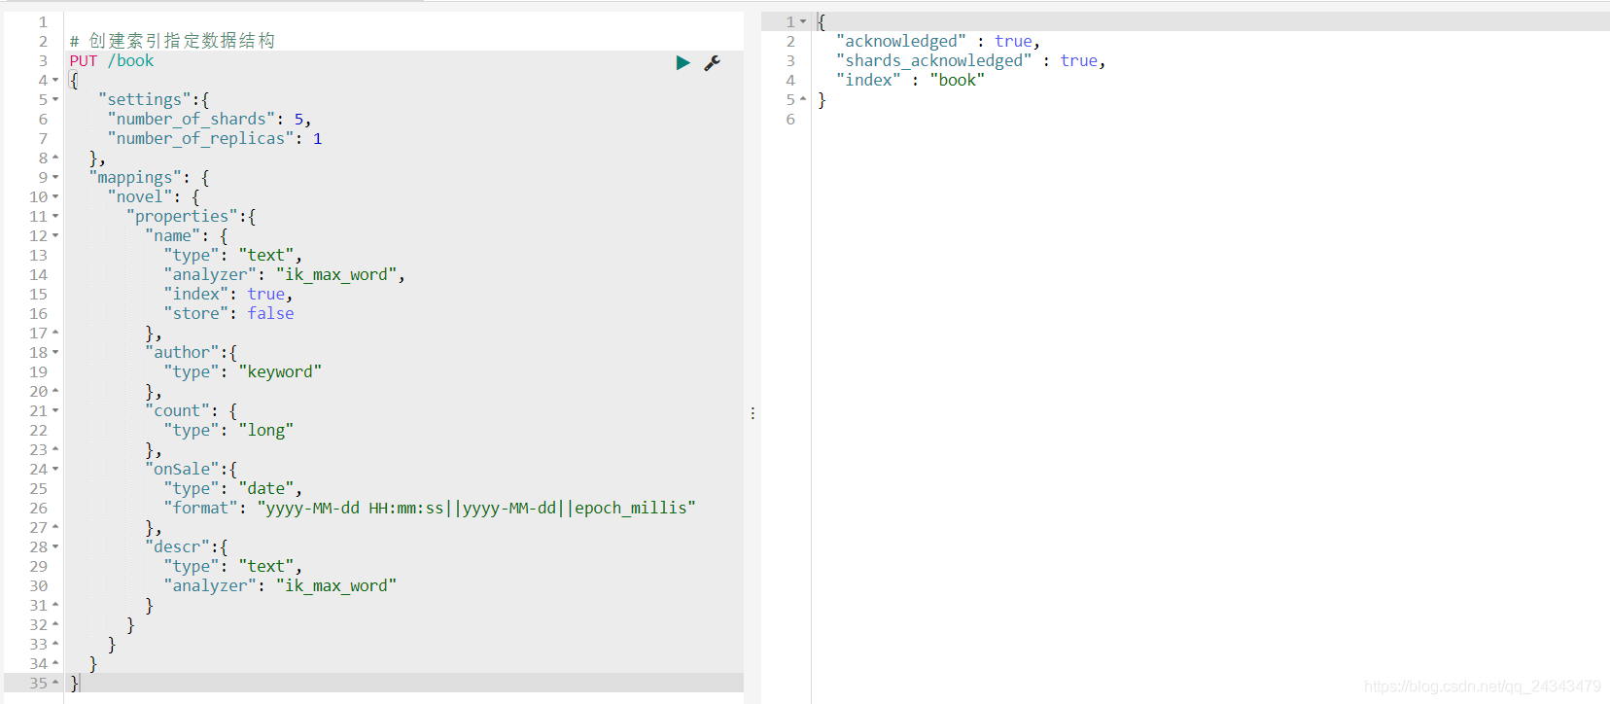The image size is (1610, 704).
Task: Click the "ik_max_word" value on line 30
Action: pyautogui.click(x=336, y=585)
